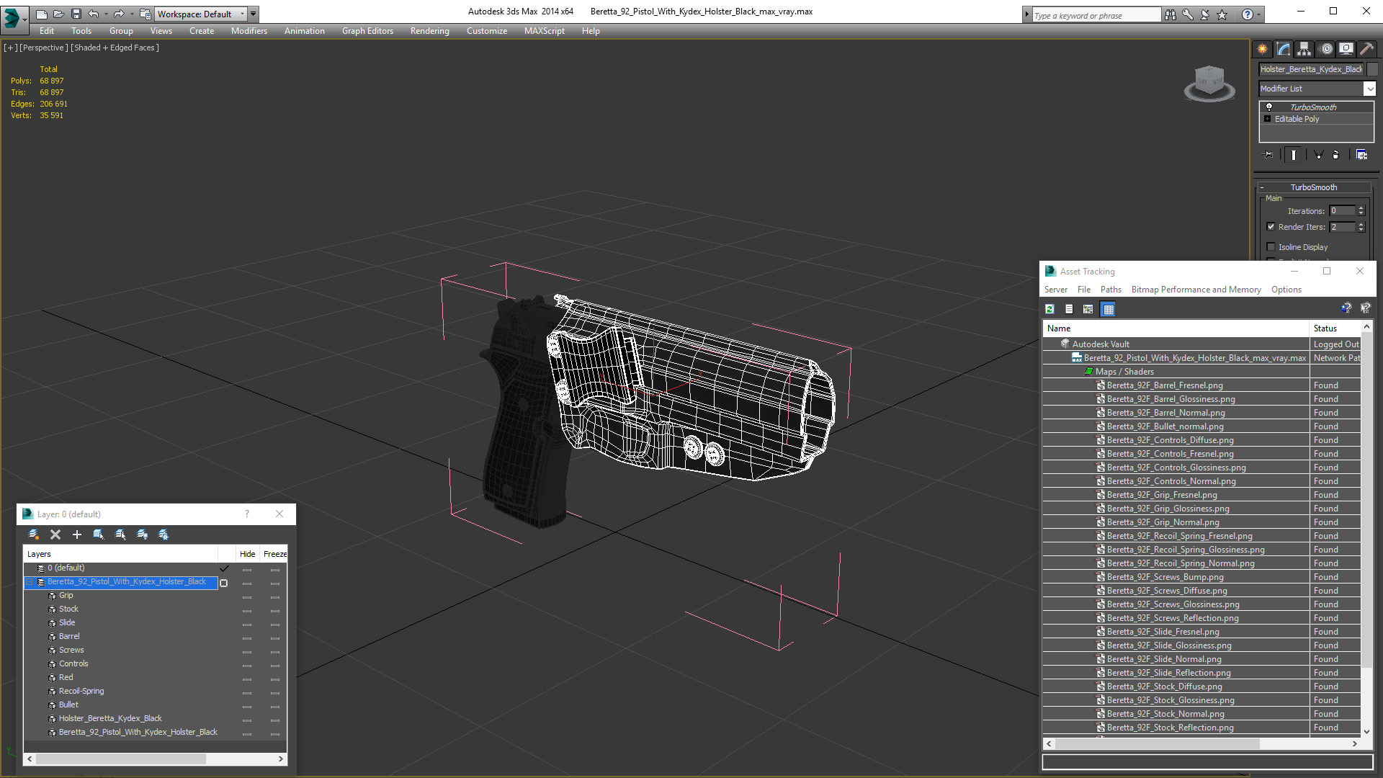1383x778 pixels.
Task: Open the Motion panel tab
Action: tap(1326, 49)
